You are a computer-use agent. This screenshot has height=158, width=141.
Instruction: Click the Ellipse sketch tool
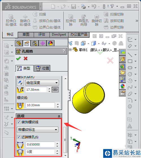pyautogui.click(x=130, y=94)
